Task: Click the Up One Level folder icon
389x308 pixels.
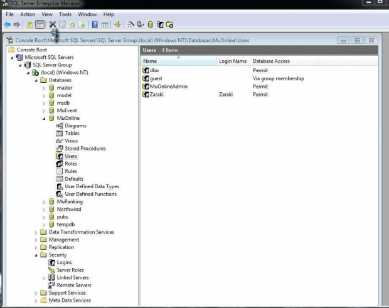Action: (x=29, y=25)
